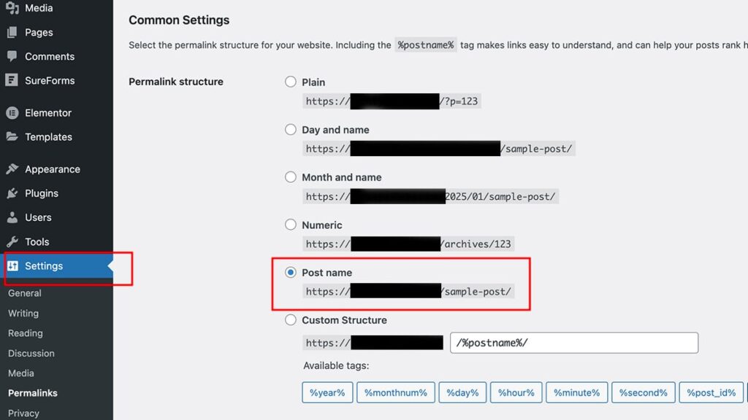Click the Comments speech bubble icon
The width and height of the screenshot is (748, 420).
pyautogui.click(x=12, y=56)
